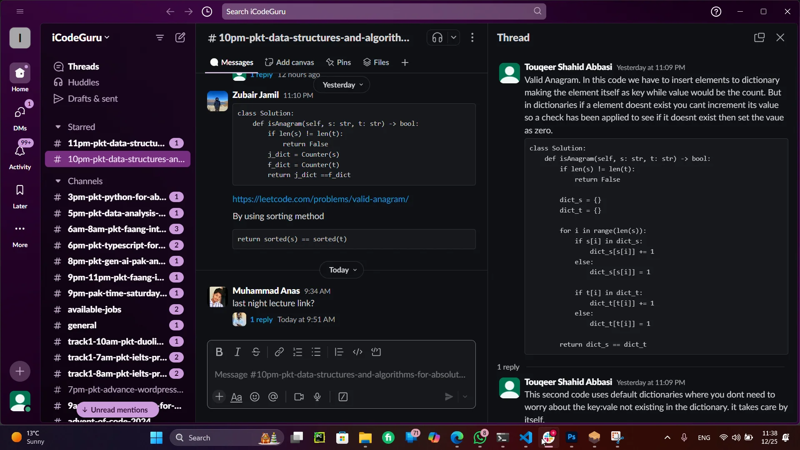Insert a code block in composer
This screenshot has height=450, width=800.
[376, 352]
